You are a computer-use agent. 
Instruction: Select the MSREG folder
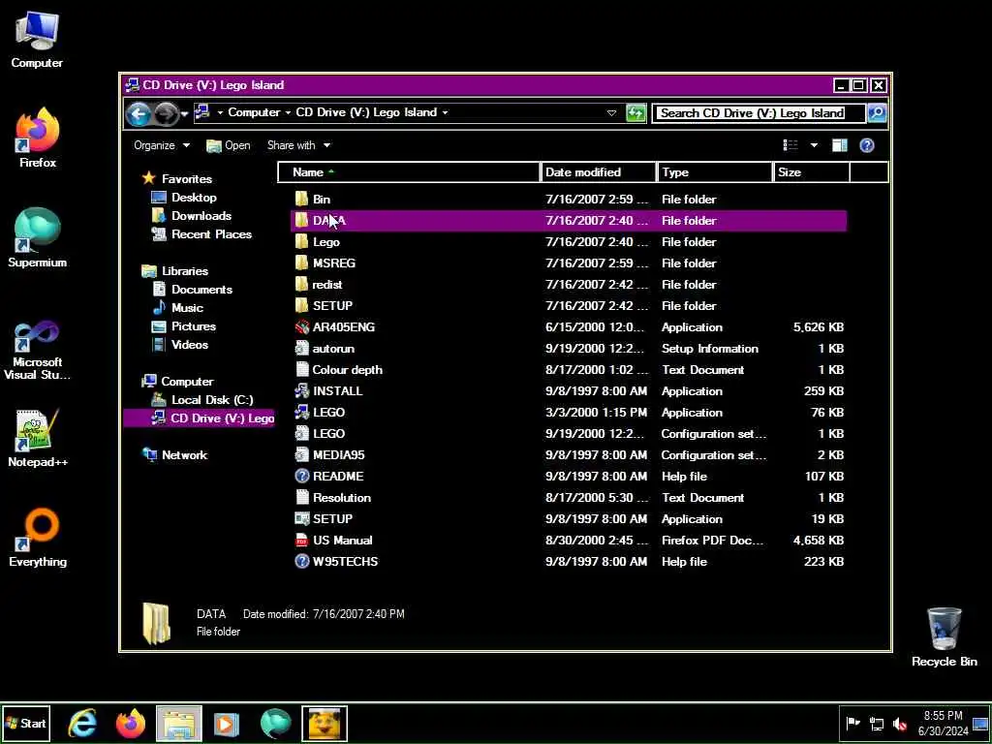tap(568, 263)
